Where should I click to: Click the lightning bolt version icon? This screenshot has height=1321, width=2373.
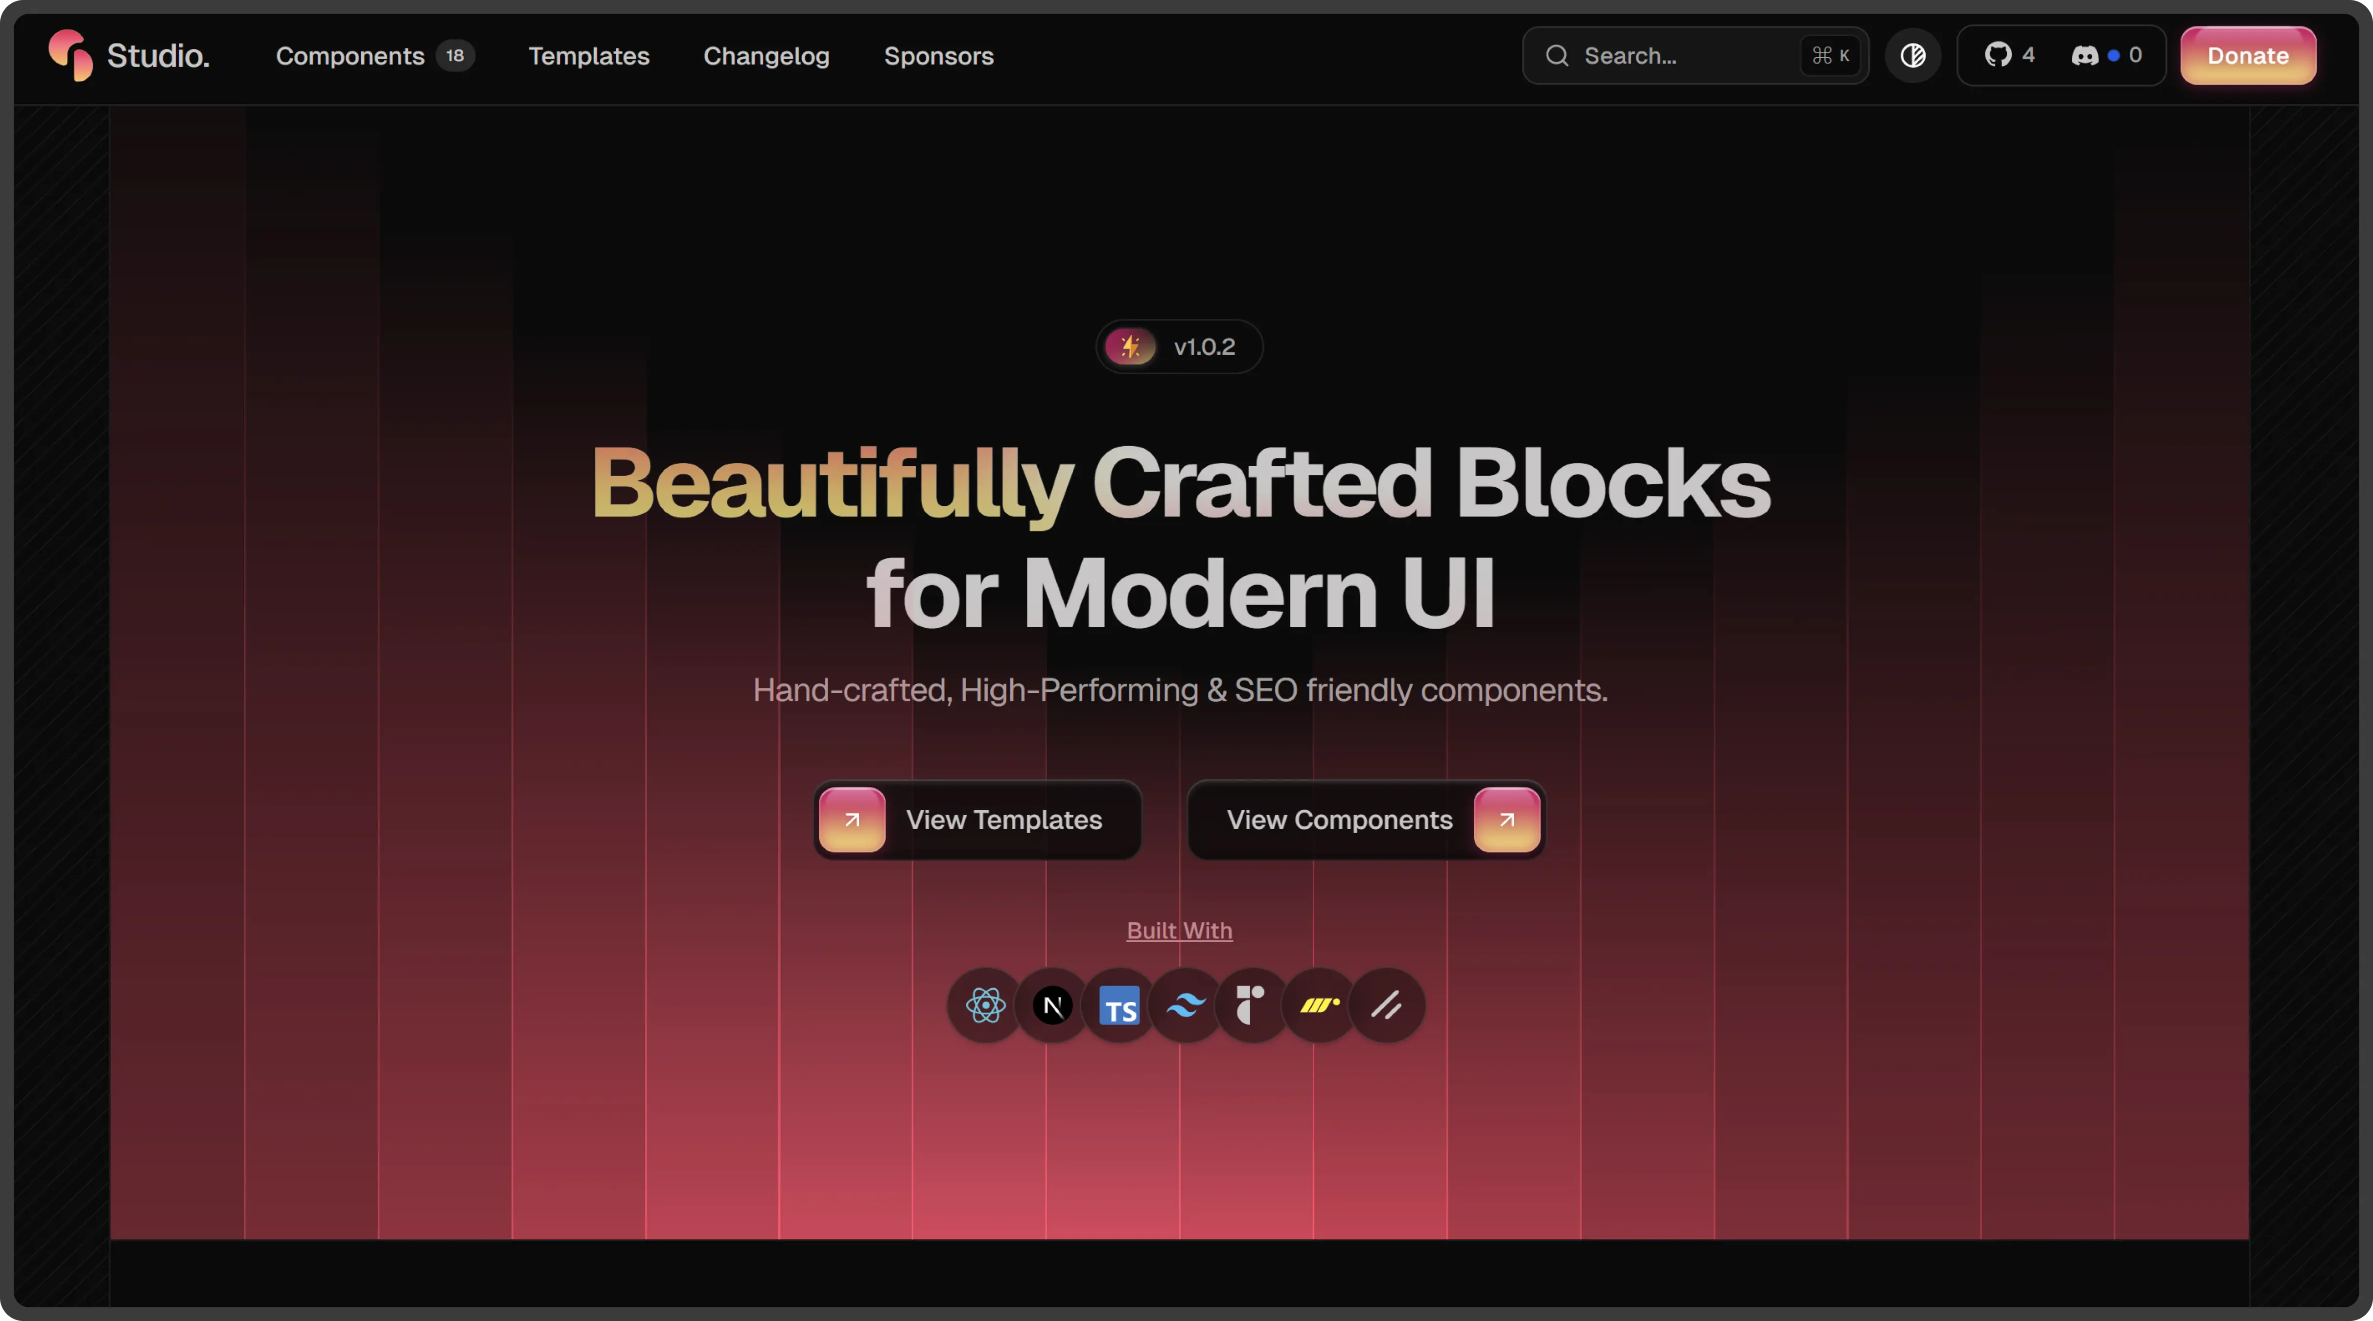pyautogui.click(x=1130, y=347)
